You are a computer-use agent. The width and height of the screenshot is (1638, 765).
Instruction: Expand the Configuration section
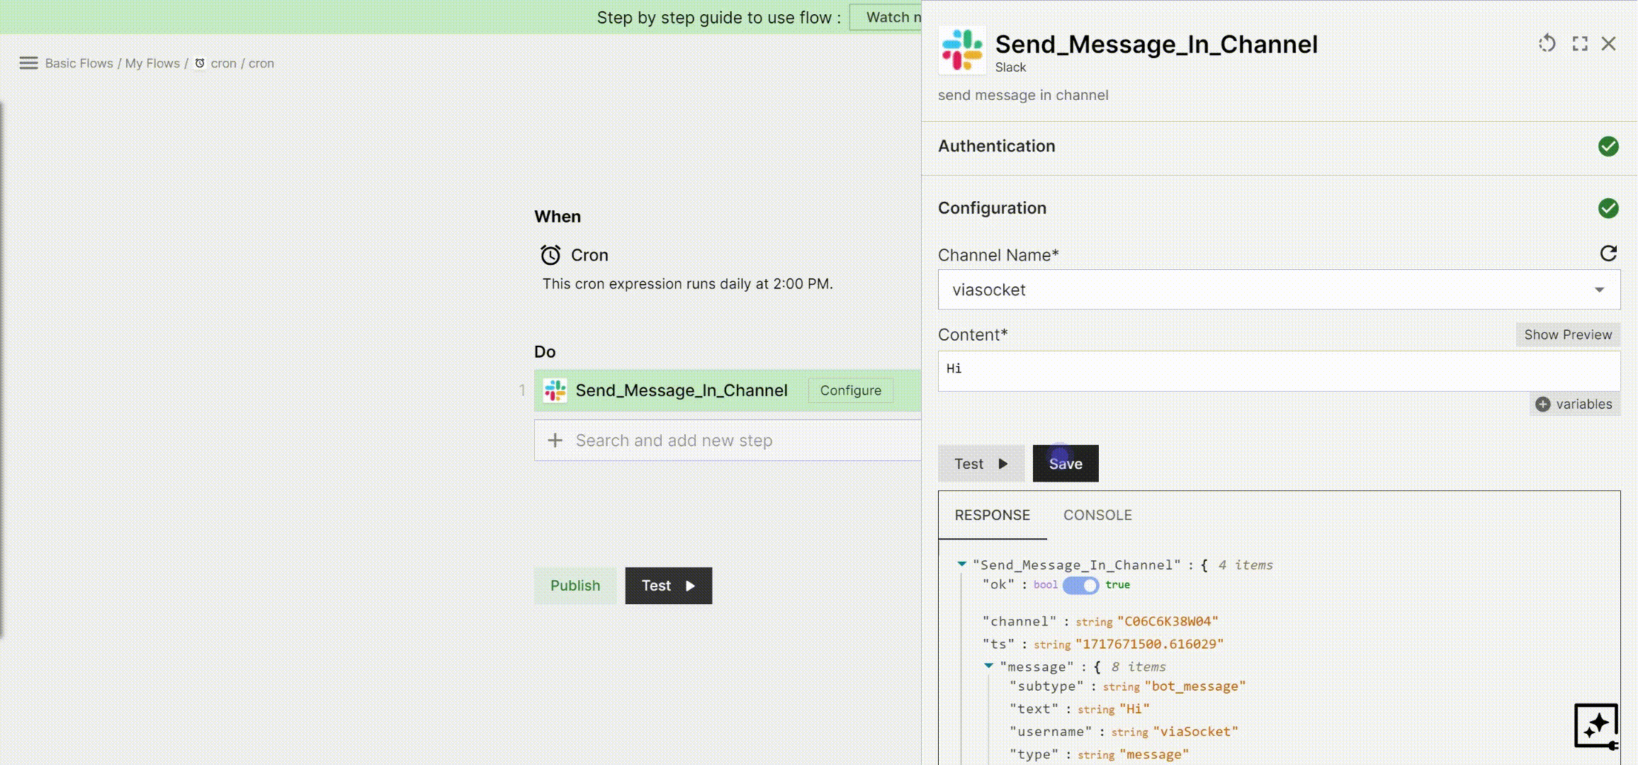tap(1279, 208)
